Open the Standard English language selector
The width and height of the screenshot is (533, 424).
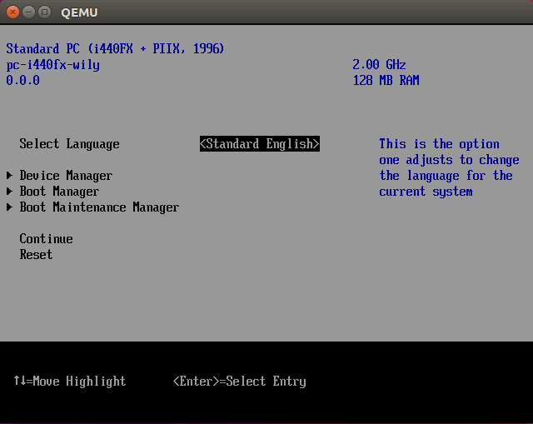pos(259,144)
